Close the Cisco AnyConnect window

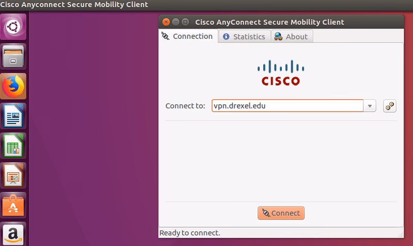pyautogui.click(x=166, y=22)
